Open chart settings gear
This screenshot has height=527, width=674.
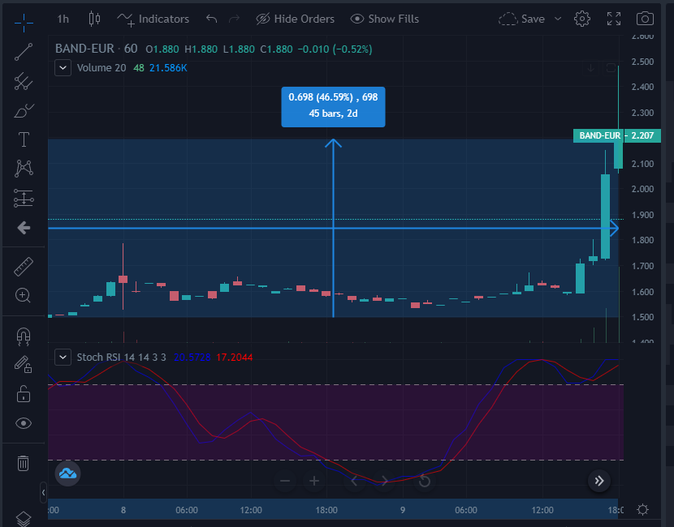[x=582, y=19]
